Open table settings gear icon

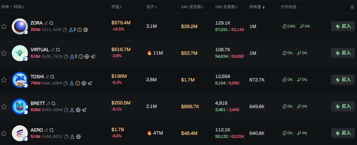(352, 7)
